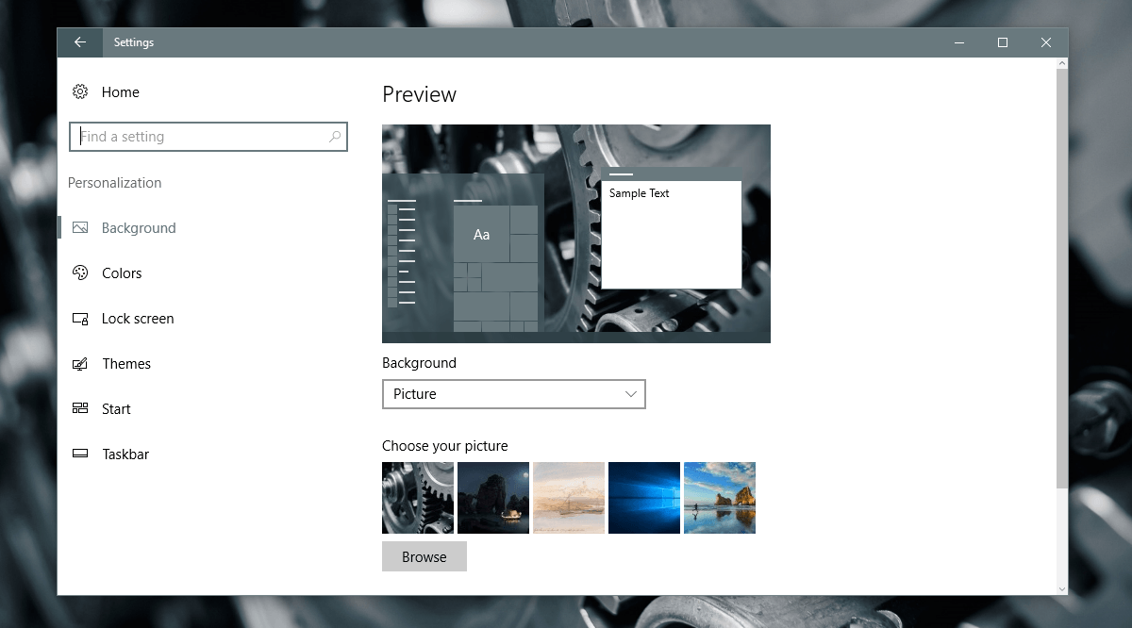Click the Colors palette icon
This screenshot has height=628, width=1132.
(80, 273)
